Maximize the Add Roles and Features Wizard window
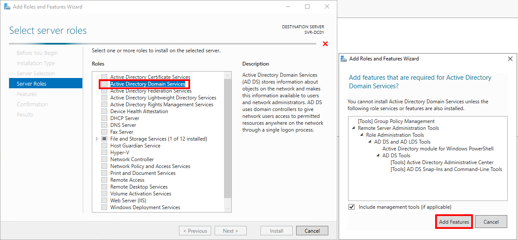This screenshot has width=518, height=240. [x=307, y=7]
